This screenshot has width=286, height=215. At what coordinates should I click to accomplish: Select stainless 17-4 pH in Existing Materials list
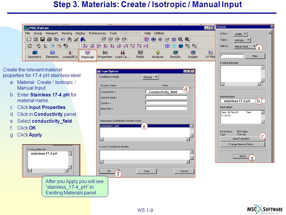(44, 153)
